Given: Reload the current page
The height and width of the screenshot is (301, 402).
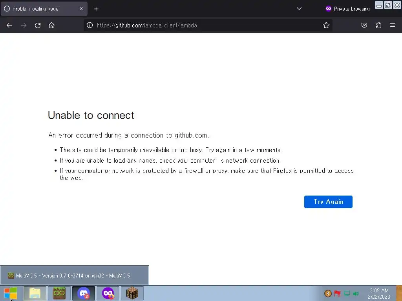Looking at the screenshot, I should 38,25.
